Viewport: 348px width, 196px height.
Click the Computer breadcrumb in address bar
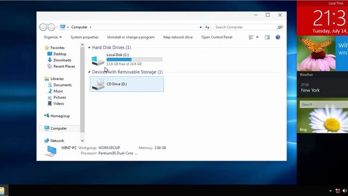tap(79, 27)
